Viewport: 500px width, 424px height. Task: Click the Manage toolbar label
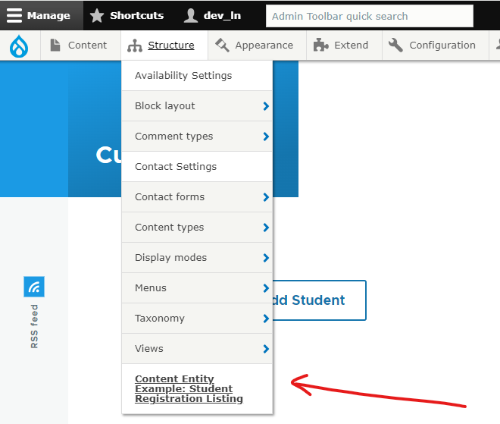pyautogui.click(x=48, y=15)
